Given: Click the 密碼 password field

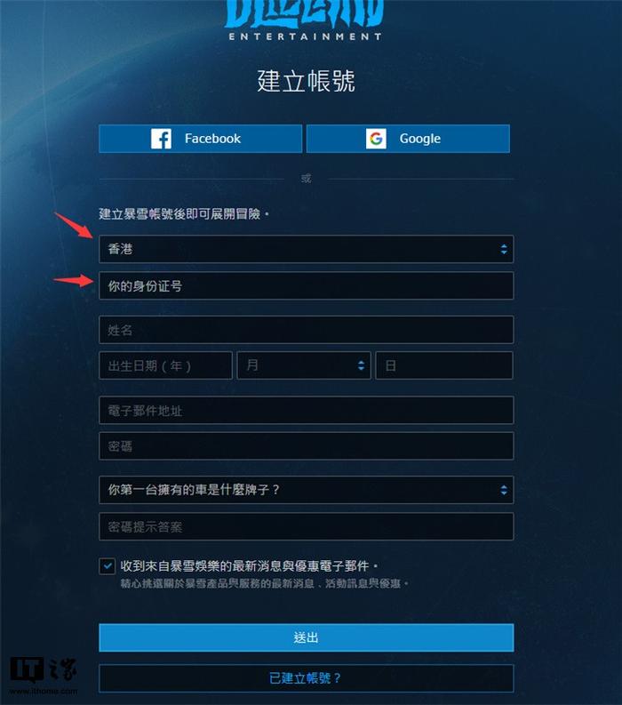Looking at the screenshot, I should (x=306, y=446).
